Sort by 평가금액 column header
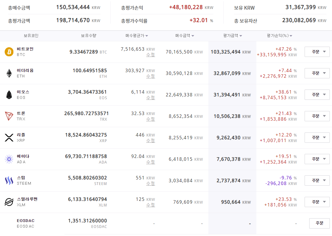 233,36
